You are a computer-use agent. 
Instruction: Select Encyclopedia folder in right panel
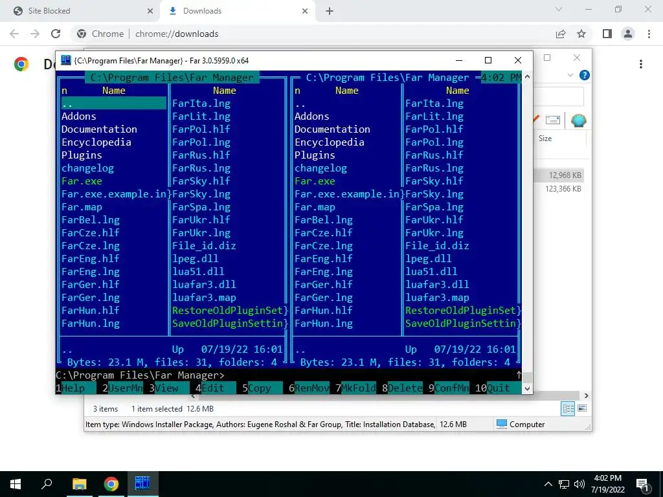(x=330, y=142)
